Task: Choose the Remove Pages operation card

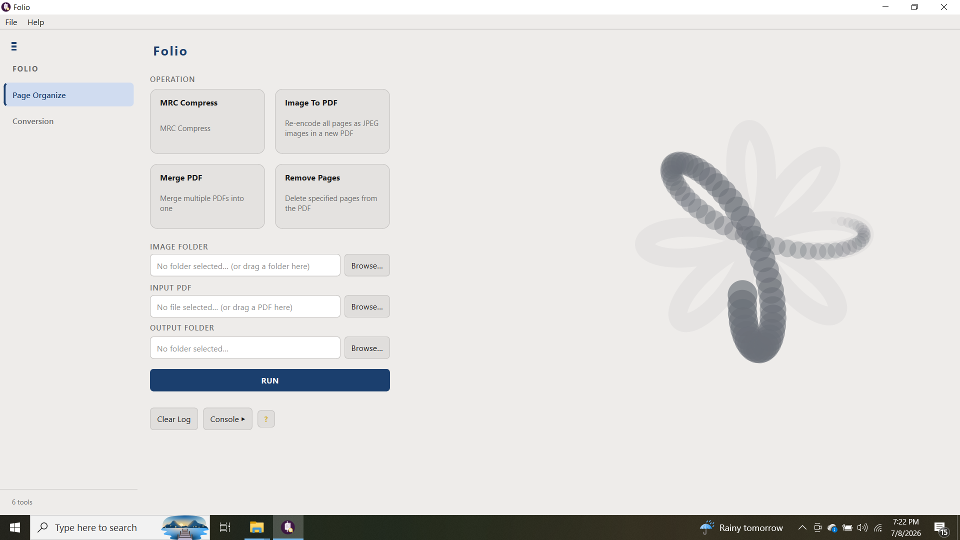Action: click(332, 196)
